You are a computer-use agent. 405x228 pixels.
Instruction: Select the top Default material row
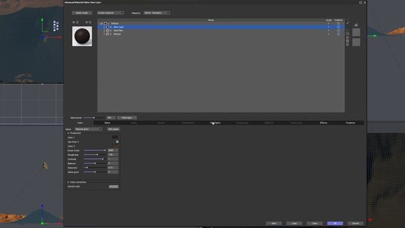(221, 23)
